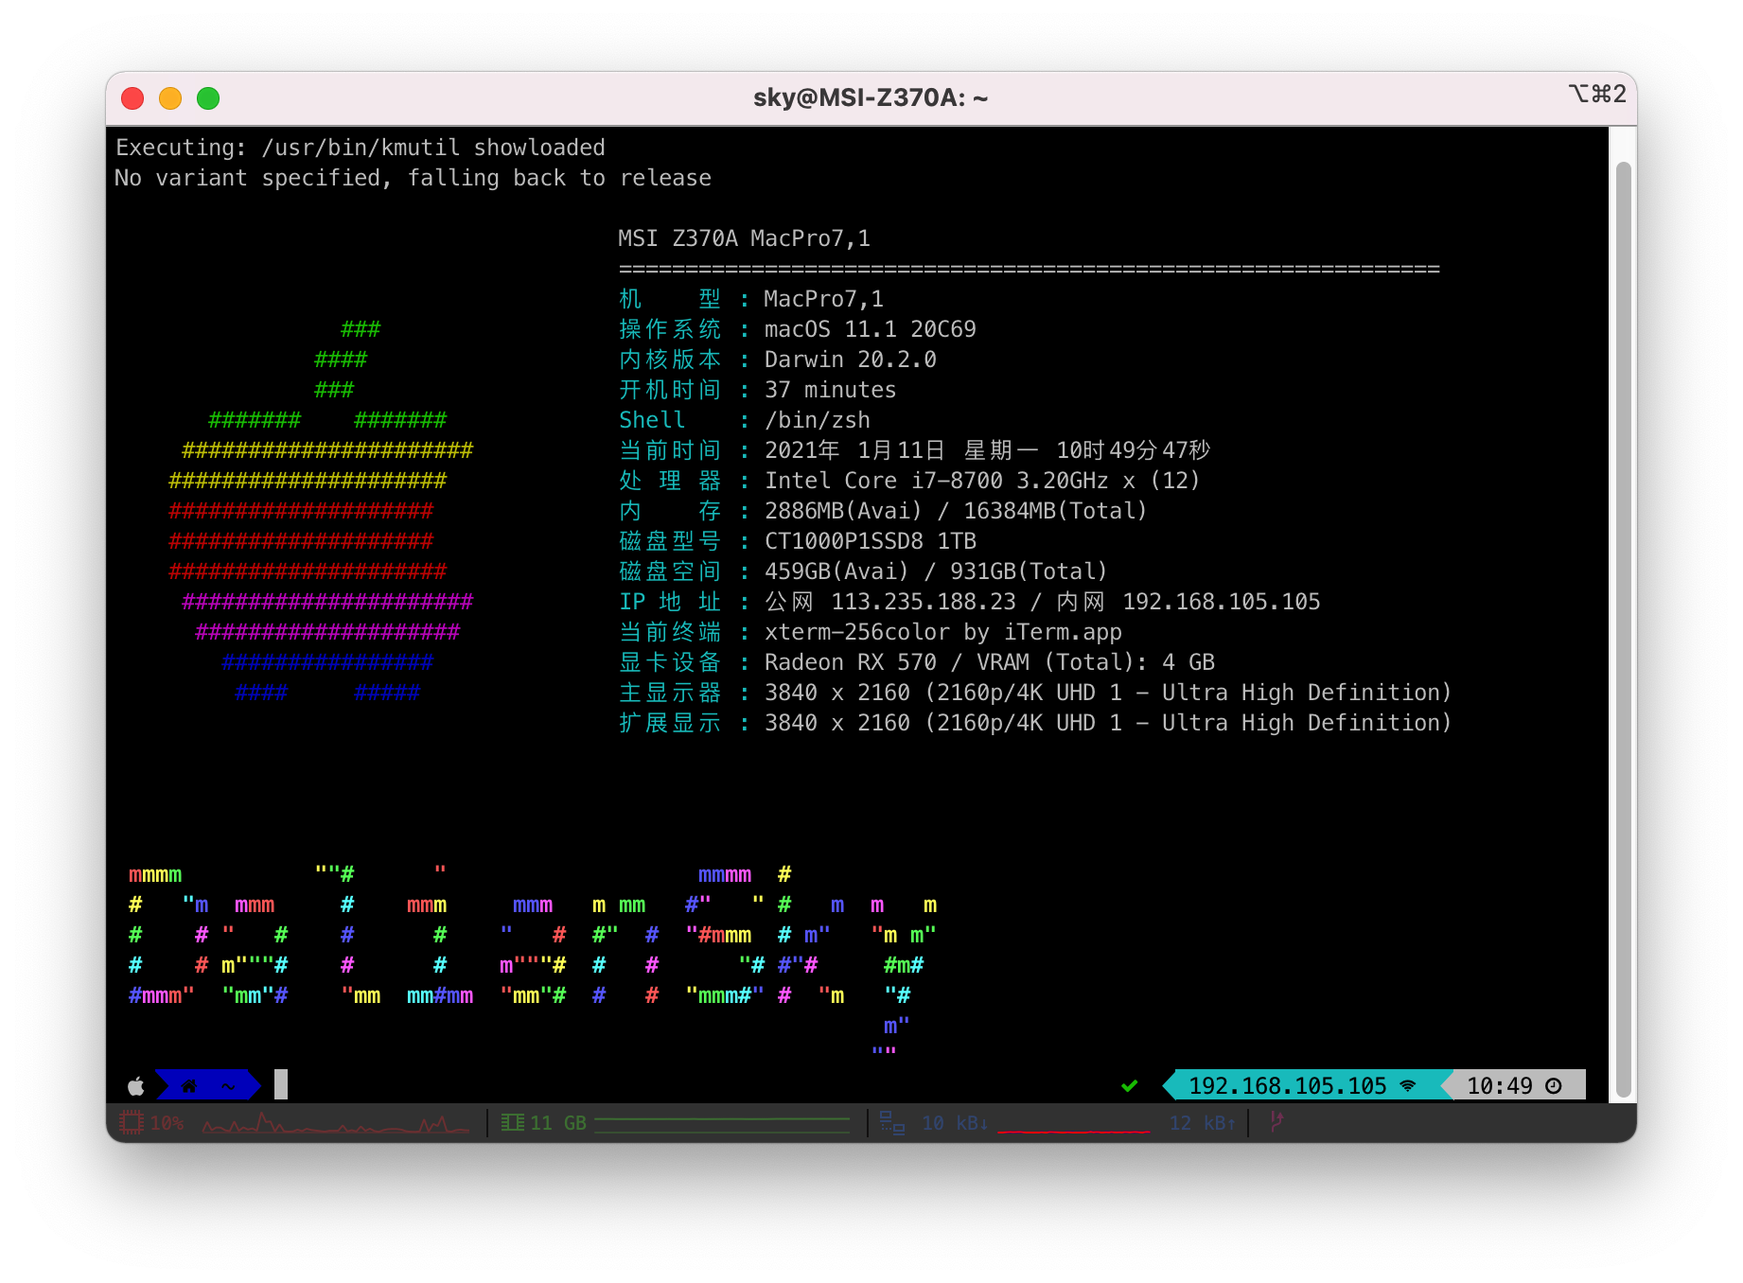
Task: Minimize the terminal with the yellow button
Action: point(170,98)
